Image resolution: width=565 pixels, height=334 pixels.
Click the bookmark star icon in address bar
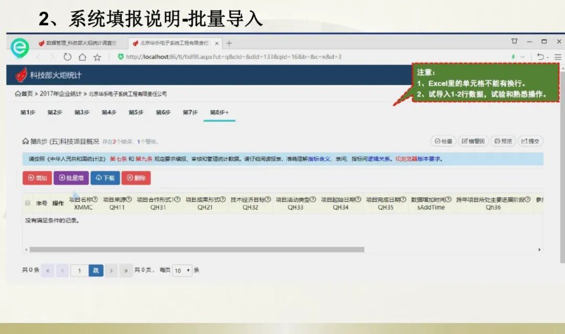pyautogui.click(x=96, y=59)
